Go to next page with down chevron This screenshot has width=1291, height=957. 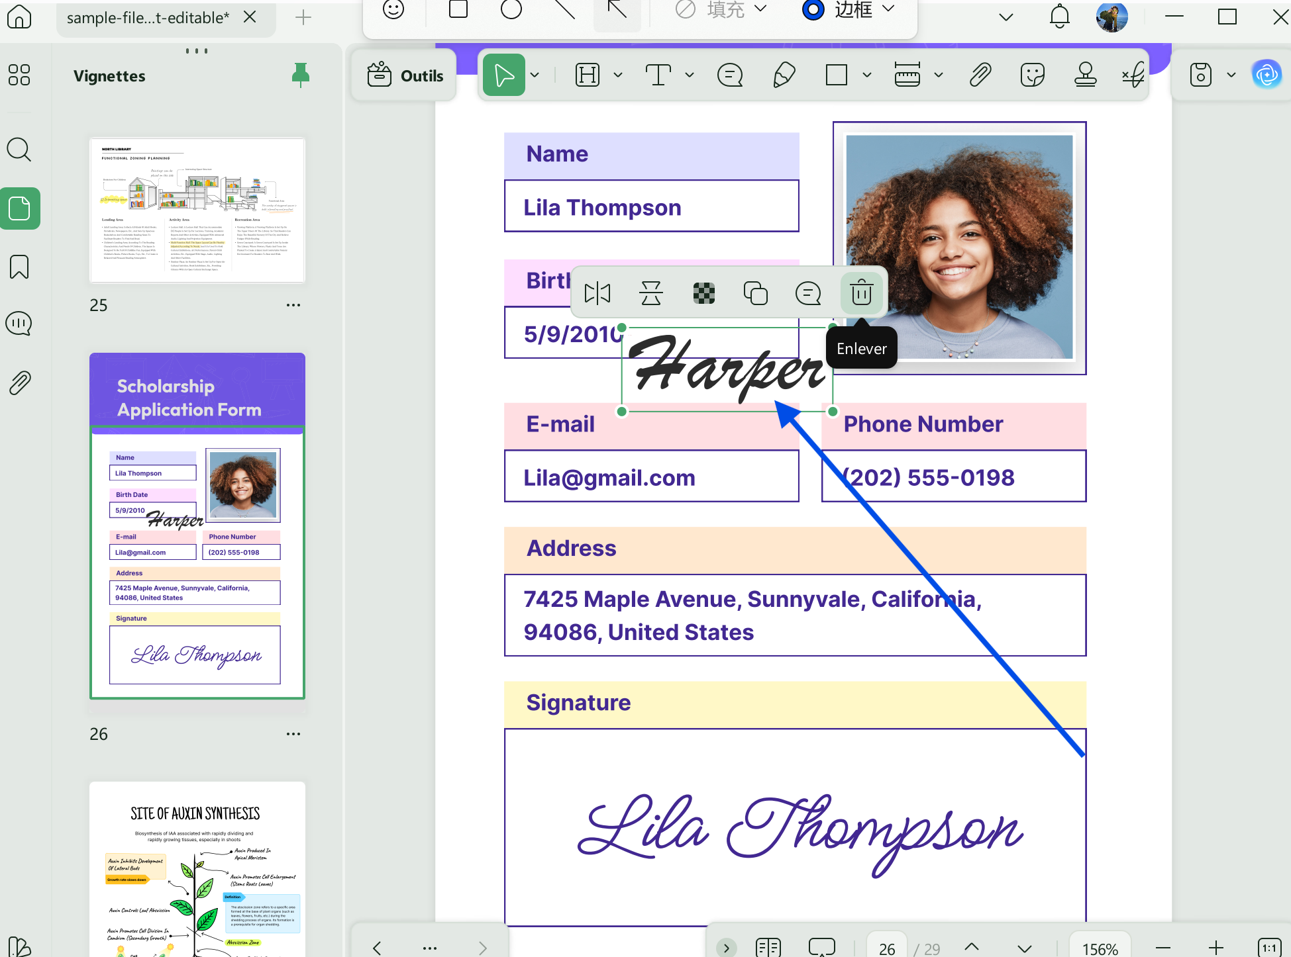(1024, 948)
